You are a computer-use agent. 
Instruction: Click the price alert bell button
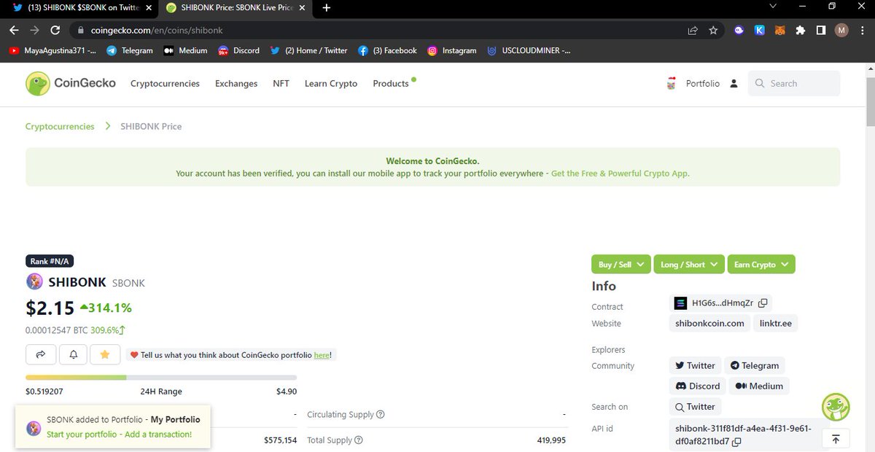pyautogui.click(x=73, y=354)
